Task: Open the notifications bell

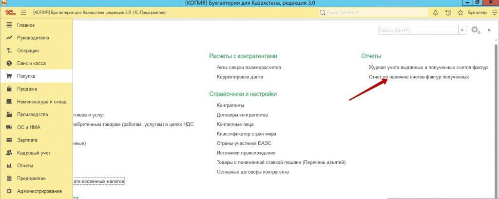Action: pos(435,13)
